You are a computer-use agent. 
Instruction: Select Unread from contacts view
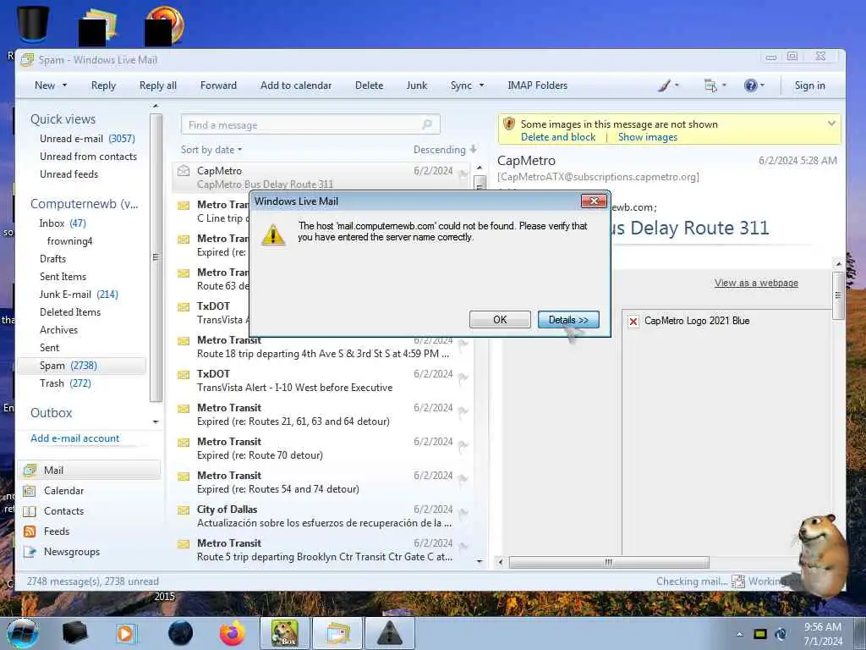88,157
